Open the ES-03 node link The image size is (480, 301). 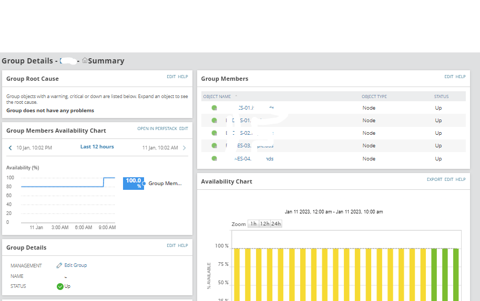click(x=250, y=146)
